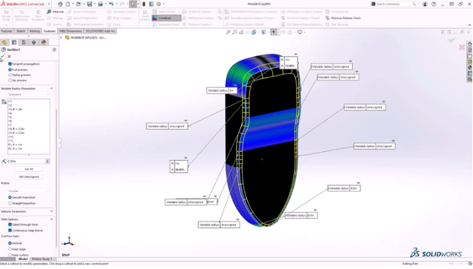Open the VarFillet help question icon
Screen dimensions: 473x269
tap(55, 49)
